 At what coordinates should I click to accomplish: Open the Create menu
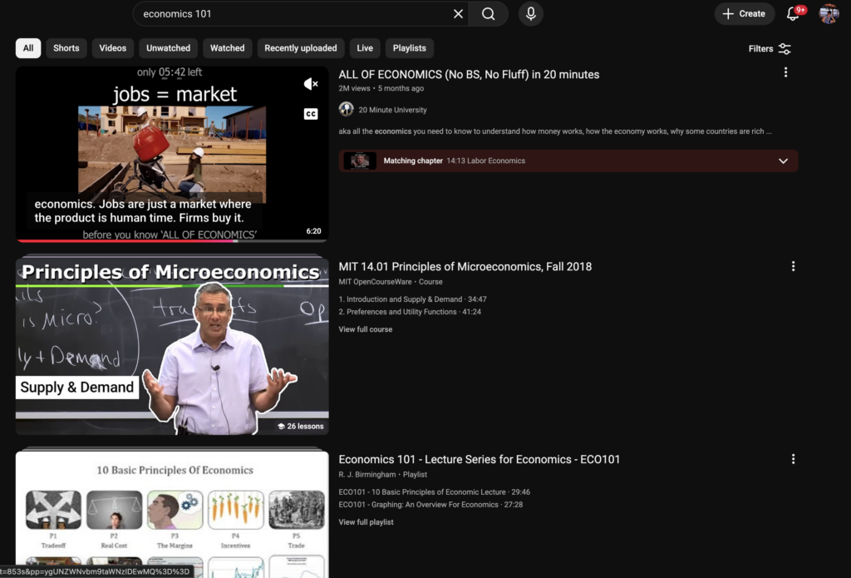point(744,13)
